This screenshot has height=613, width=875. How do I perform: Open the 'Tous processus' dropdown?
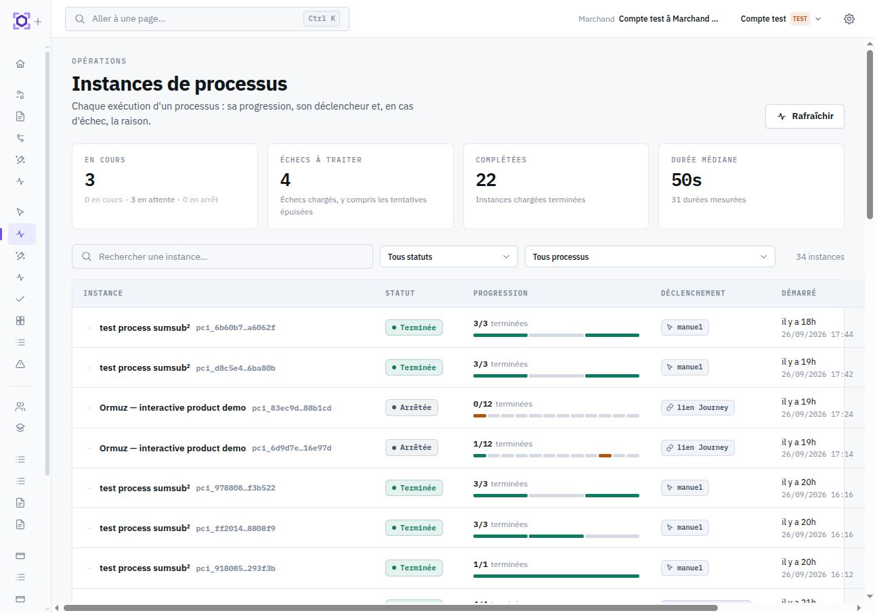[650, 257]
